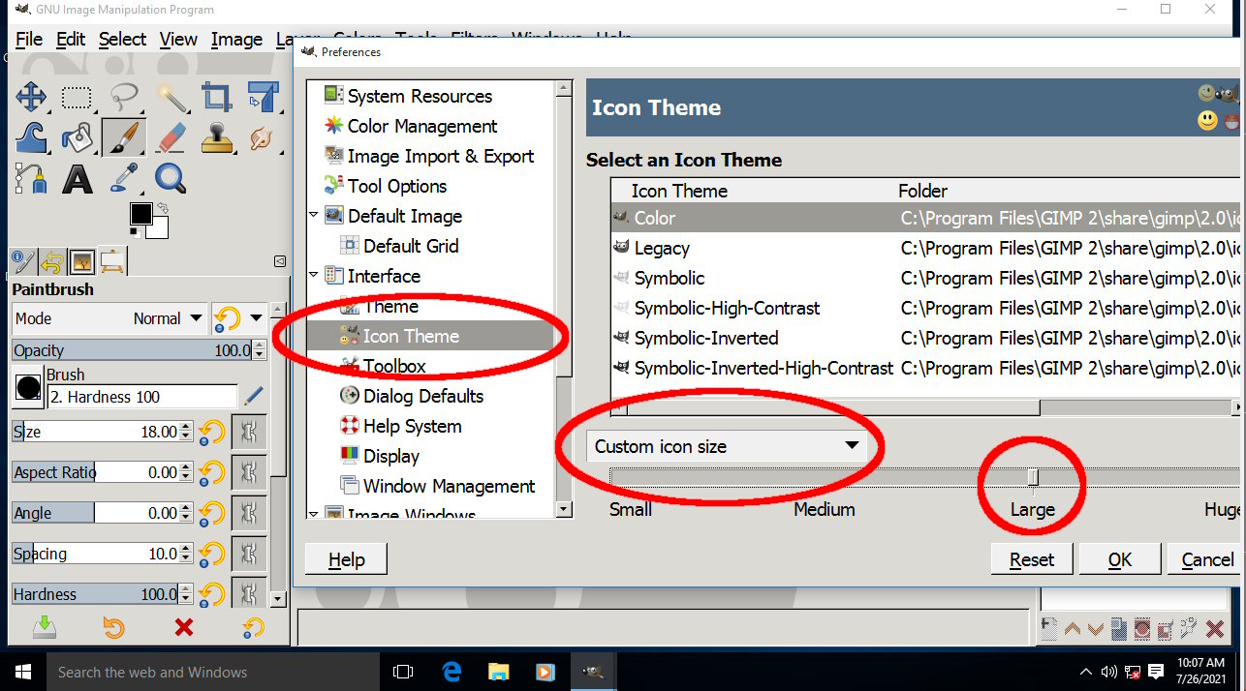The image size is (1246, 691).
Task: Click the Windows Start button
Action: click(x=23, y=672)
